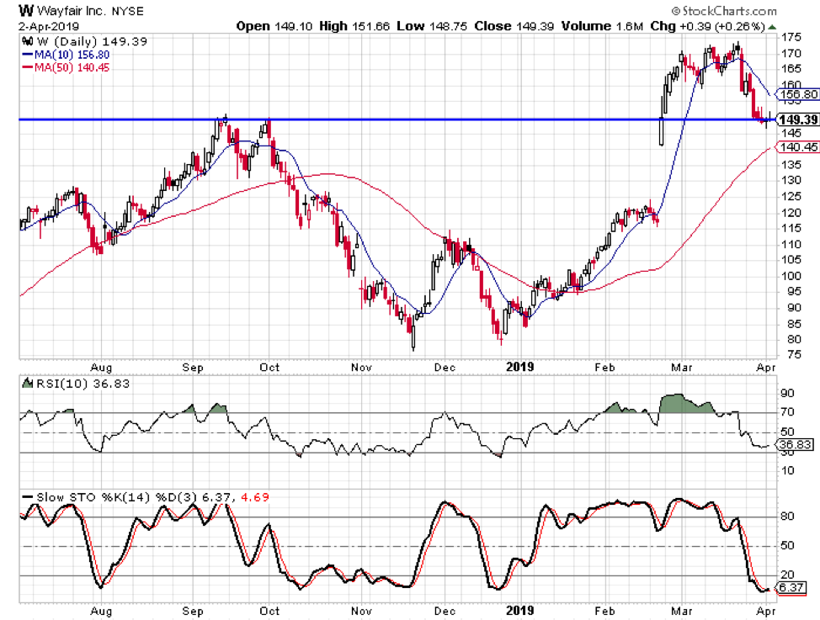Click the Open 149.10 value
Viewport: 820px width, 620px height.
point(274,26)
